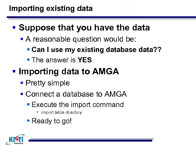Click the "Pretty simple" line
The height and width of the screenshot is (147, 196).
tap(48, 83)
